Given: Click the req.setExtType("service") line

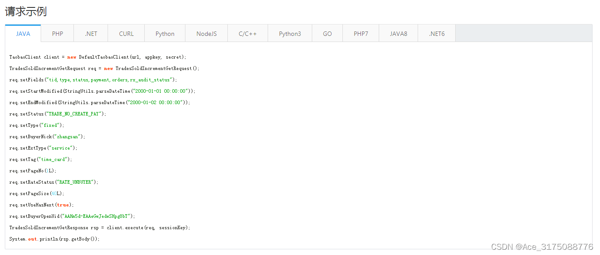Looking at the screenshot, I should (43, 148).
